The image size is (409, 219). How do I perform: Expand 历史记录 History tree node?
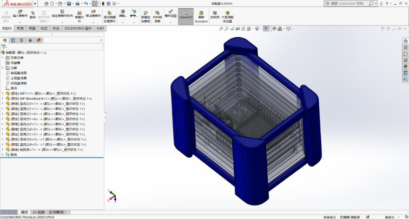click(x=3, y=58)
